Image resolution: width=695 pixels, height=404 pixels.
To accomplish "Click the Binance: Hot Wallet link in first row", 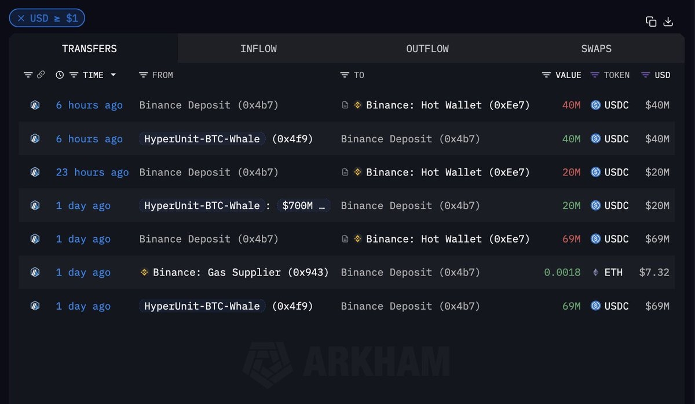I will click(x=448, y=105).
